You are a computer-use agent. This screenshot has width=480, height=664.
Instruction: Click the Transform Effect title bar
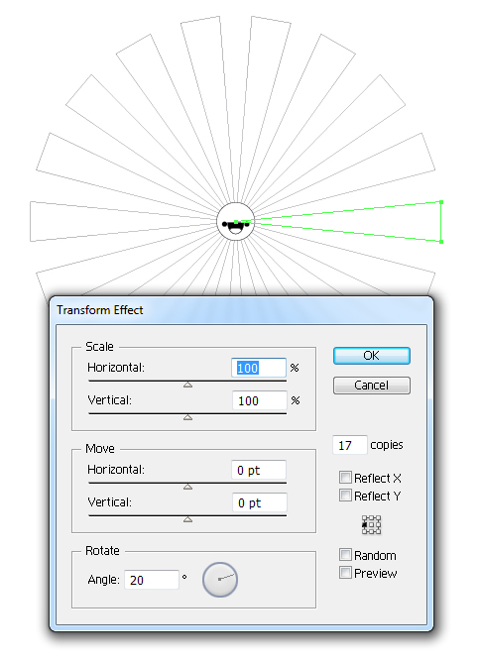click(241, 310)
